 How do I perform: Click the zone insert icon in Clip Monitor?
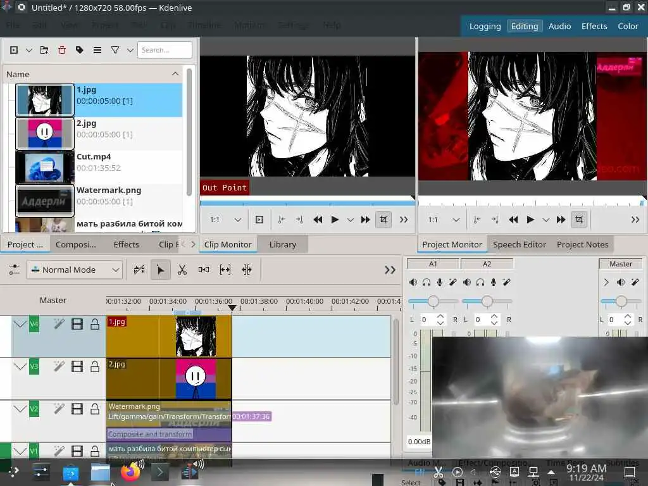click(259, 220)
